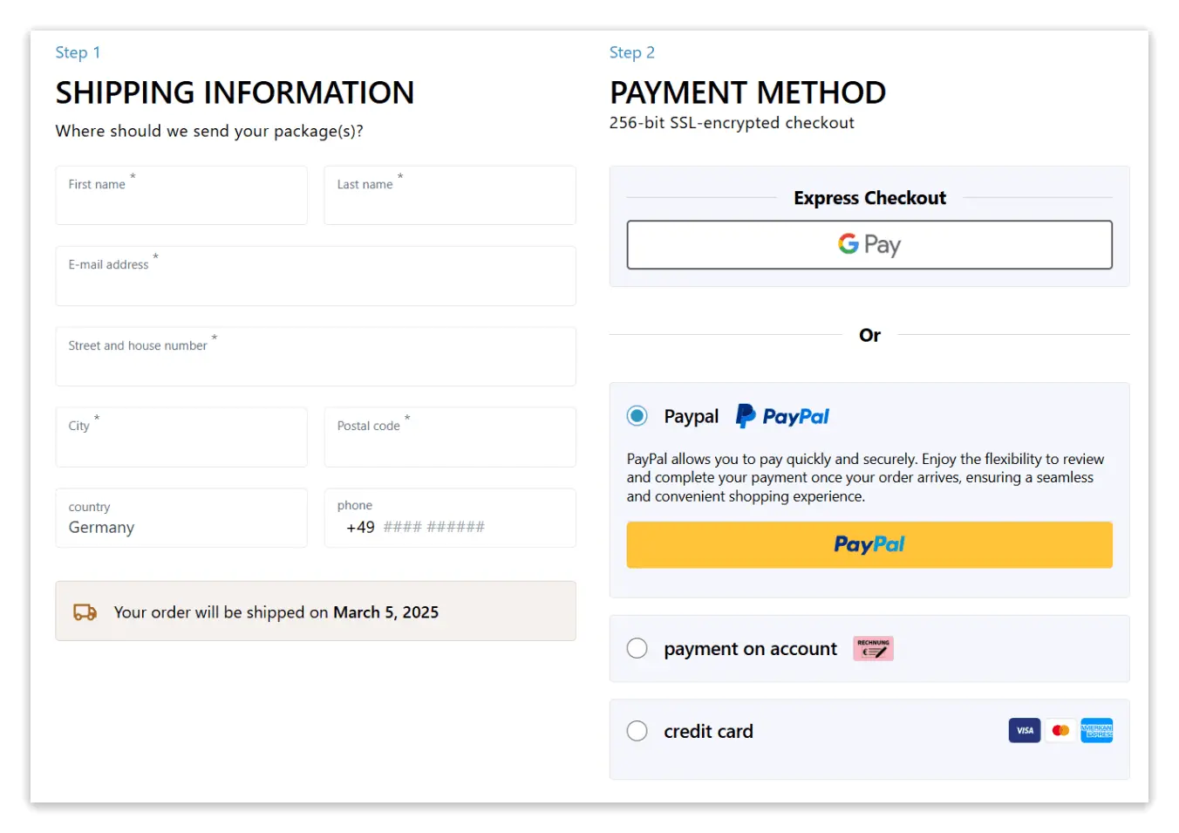Click the Mastercard icon

tap(1060, 730)
